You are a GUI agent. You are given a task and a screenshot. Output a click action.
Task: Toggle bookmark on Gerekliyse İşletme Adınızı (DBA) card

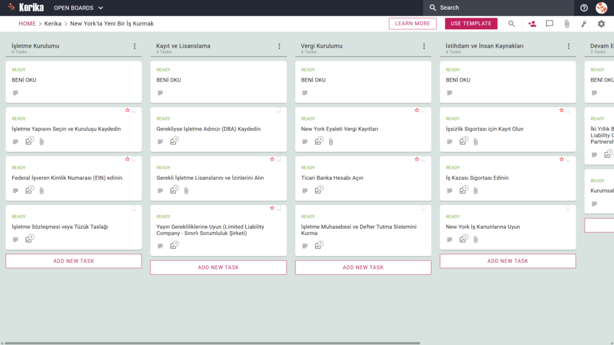279,111
